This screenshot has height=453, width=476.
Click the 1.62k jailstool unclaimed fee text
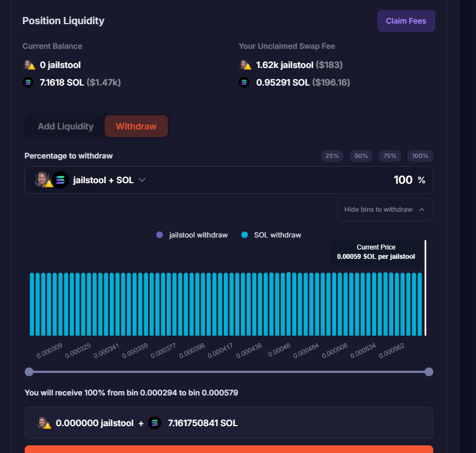pyautogui.click(x=285, y=65)
